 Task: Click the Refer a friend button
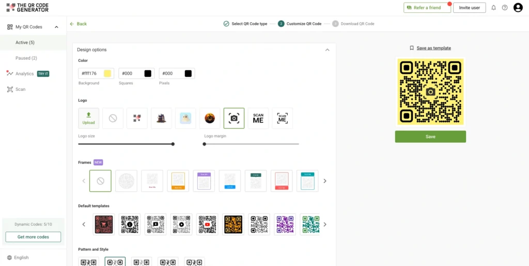427,7
